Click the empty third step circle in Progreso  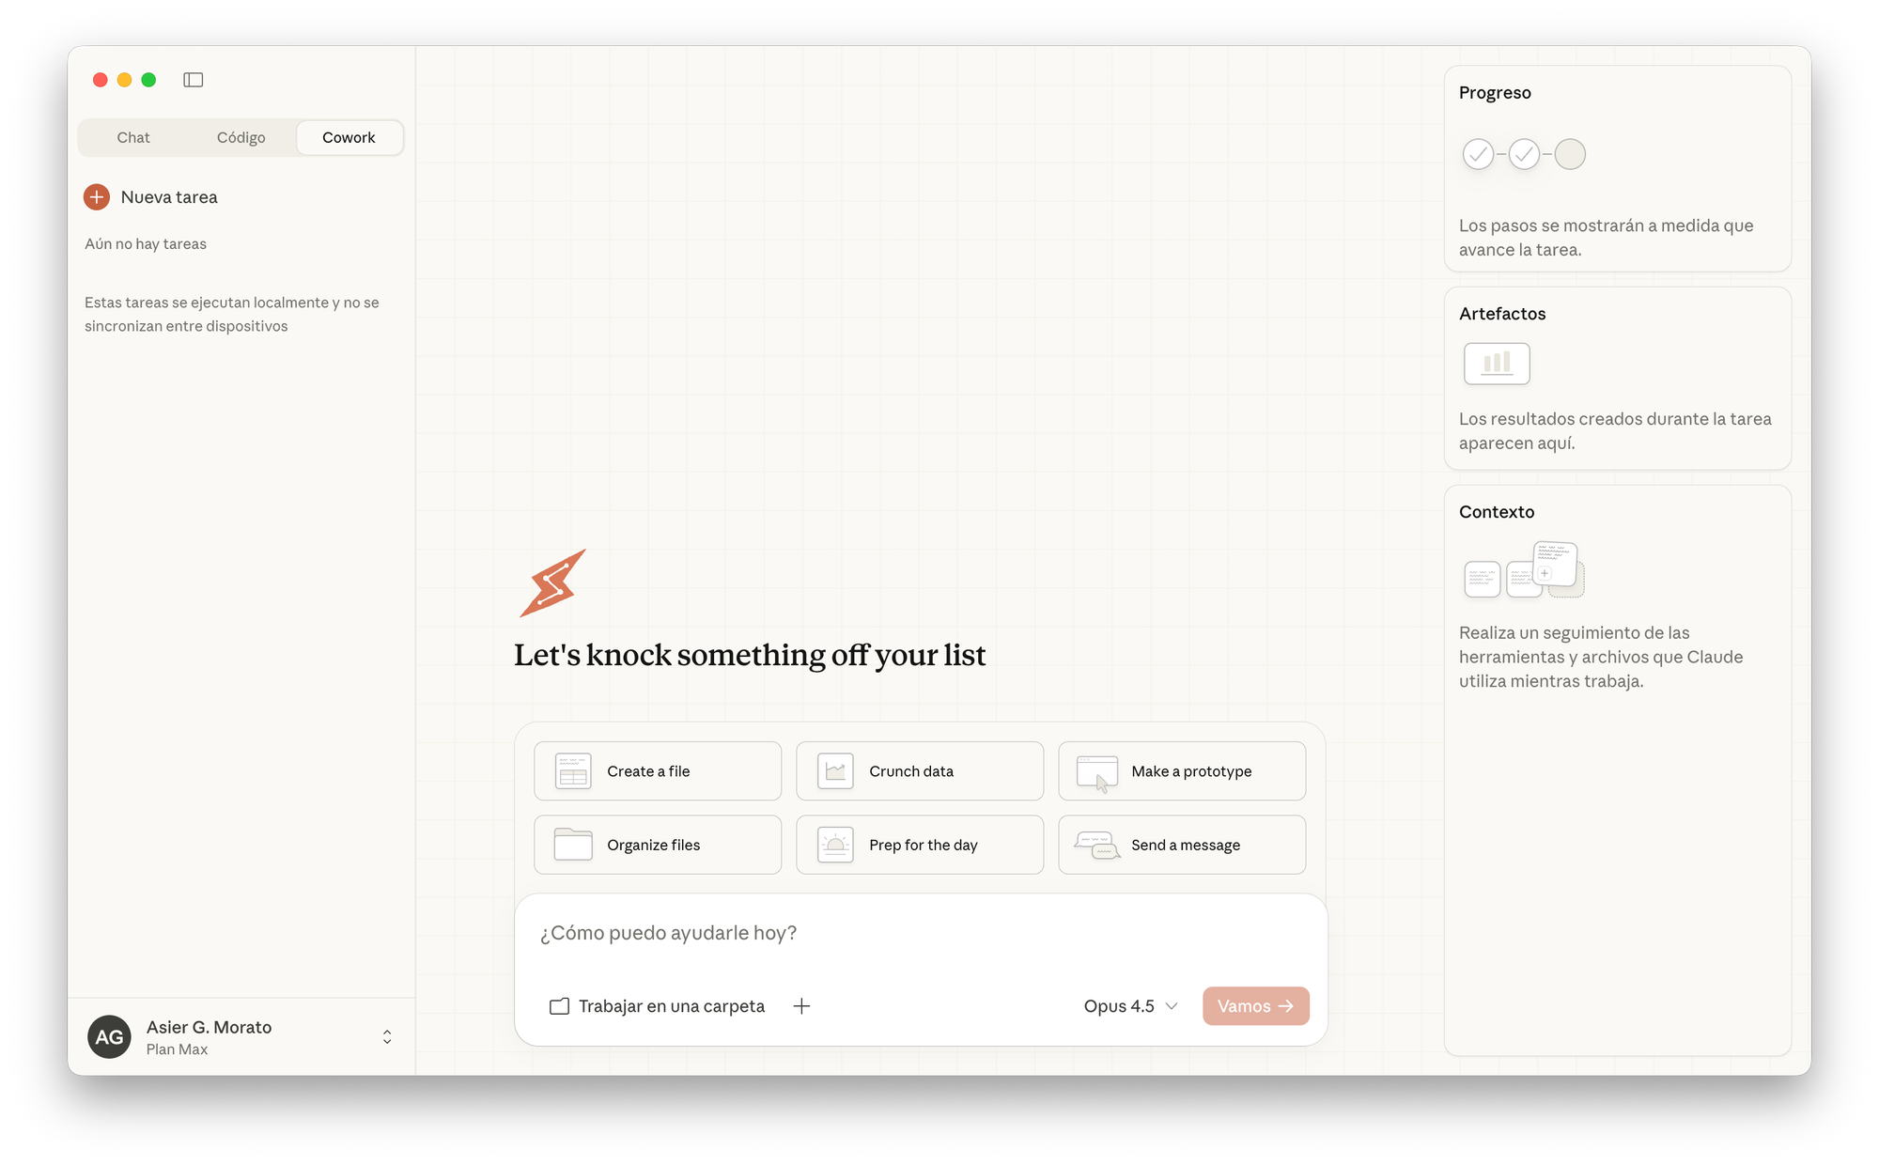[x=1570, y=154]
